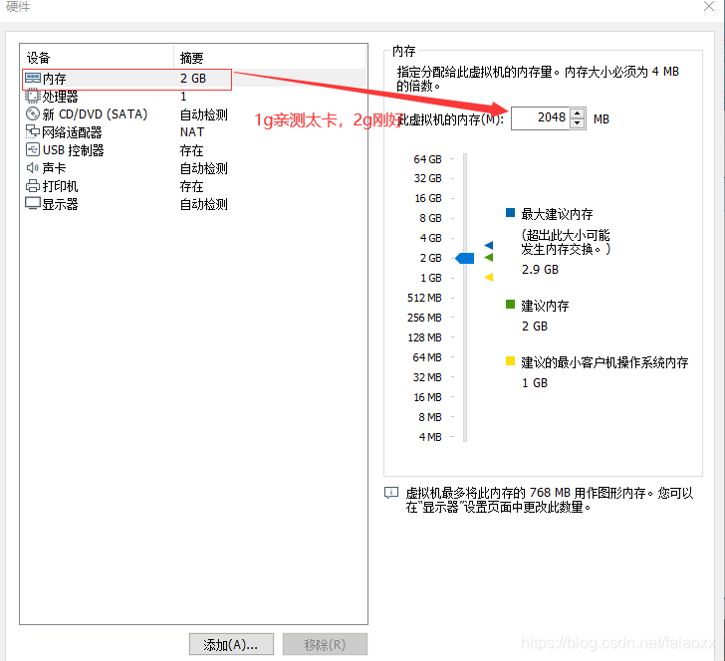Click the 1 GB slider scale label
The width and height of the screenshot is (725, 661).
[431, 278]
